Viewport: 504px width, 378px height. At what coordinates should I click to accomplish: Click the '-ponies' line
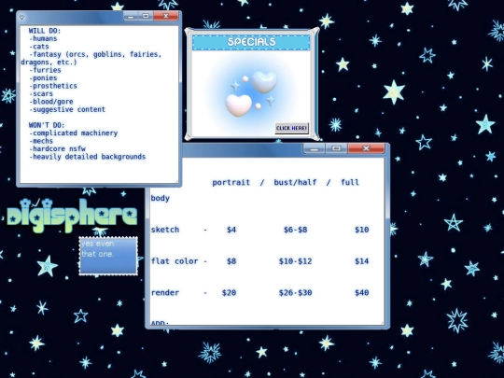tap(43, 78)
